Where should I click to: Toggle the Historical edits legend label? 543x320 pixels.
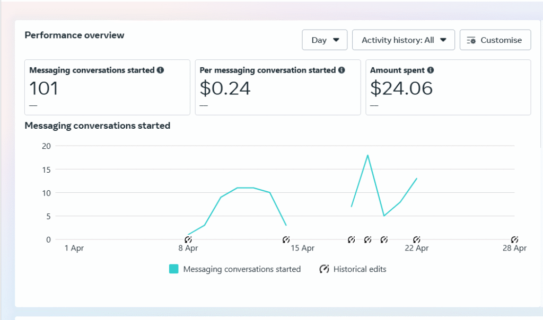tap(360, 269)
